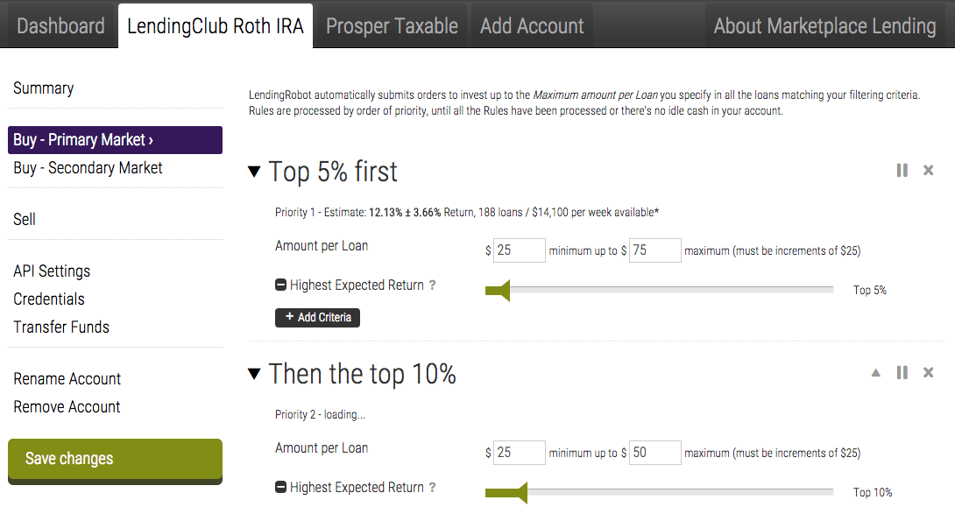Remove Highest Expected Return criterion in second rule
The image size is (955, 507).
coord(281,488)
